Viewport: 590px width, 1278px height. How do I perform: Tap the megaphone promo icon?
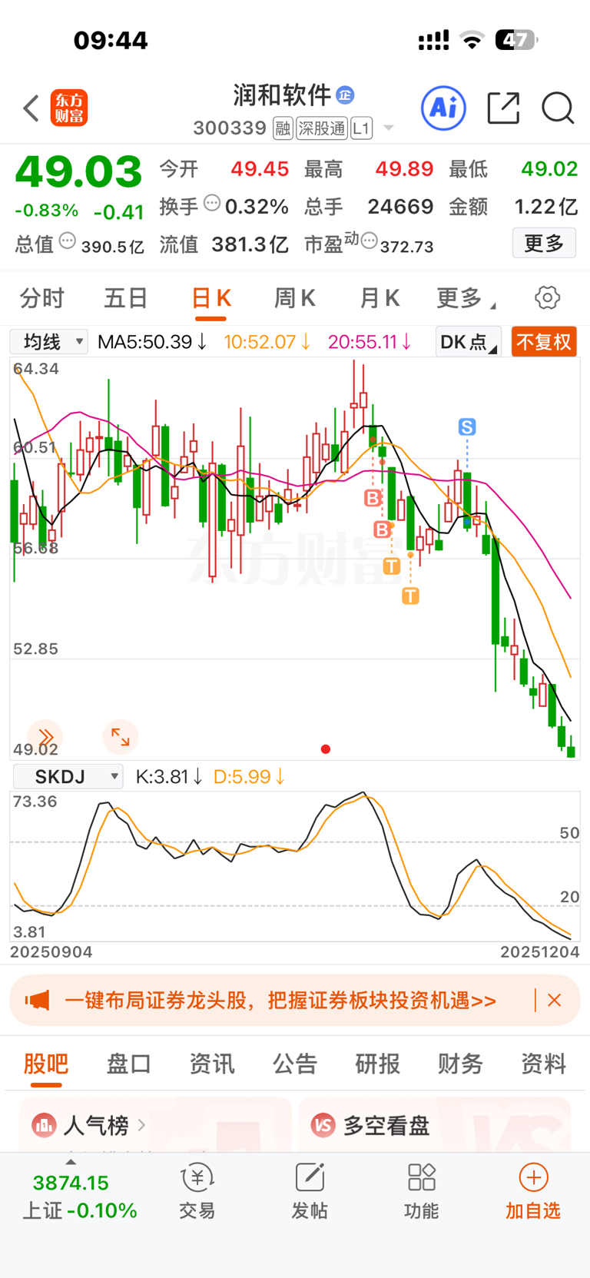(38, 1000)
